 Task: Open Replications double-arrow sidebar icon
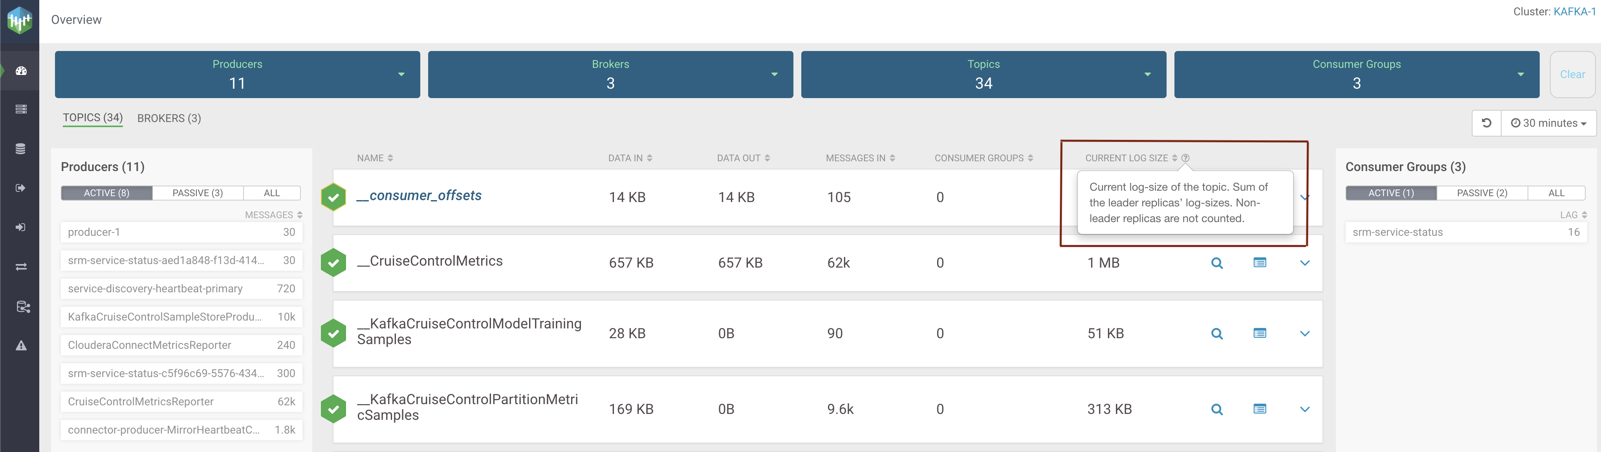coord(20,267)
